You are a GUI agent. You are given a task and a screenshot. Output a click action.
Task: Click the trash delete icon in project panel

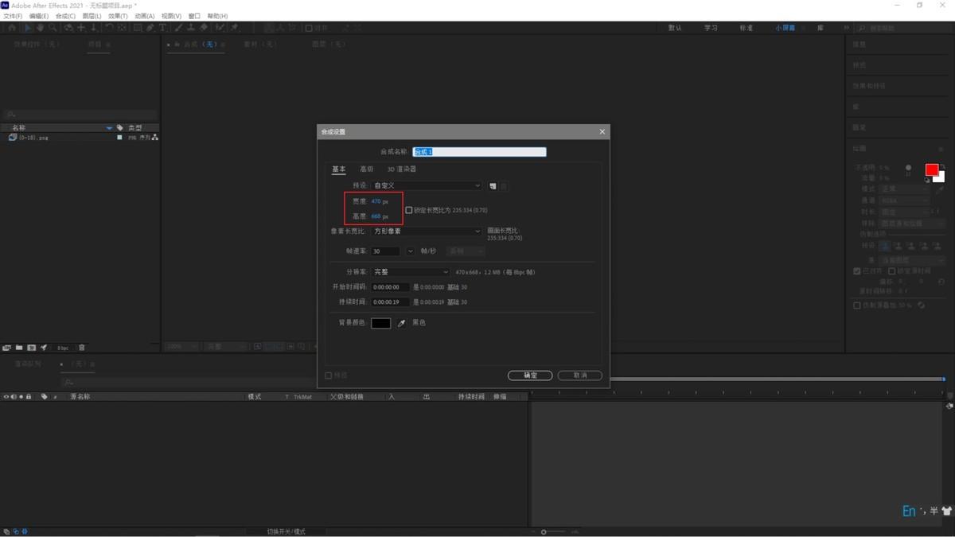(81, 348)
